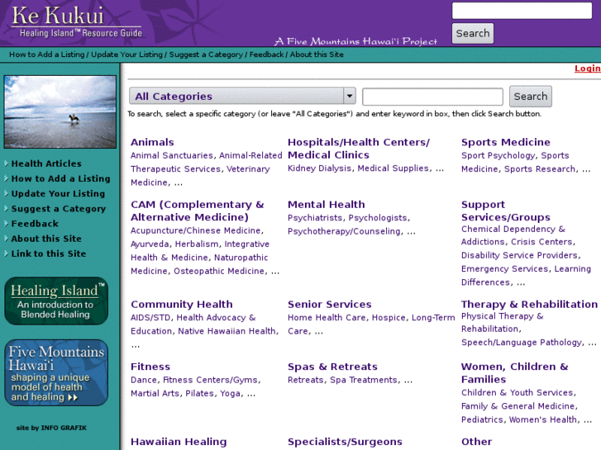Image resolution: width=601 pixels, height=450 pixels.
Task: Open Sports Research subcategory
Action: [540, 169]
